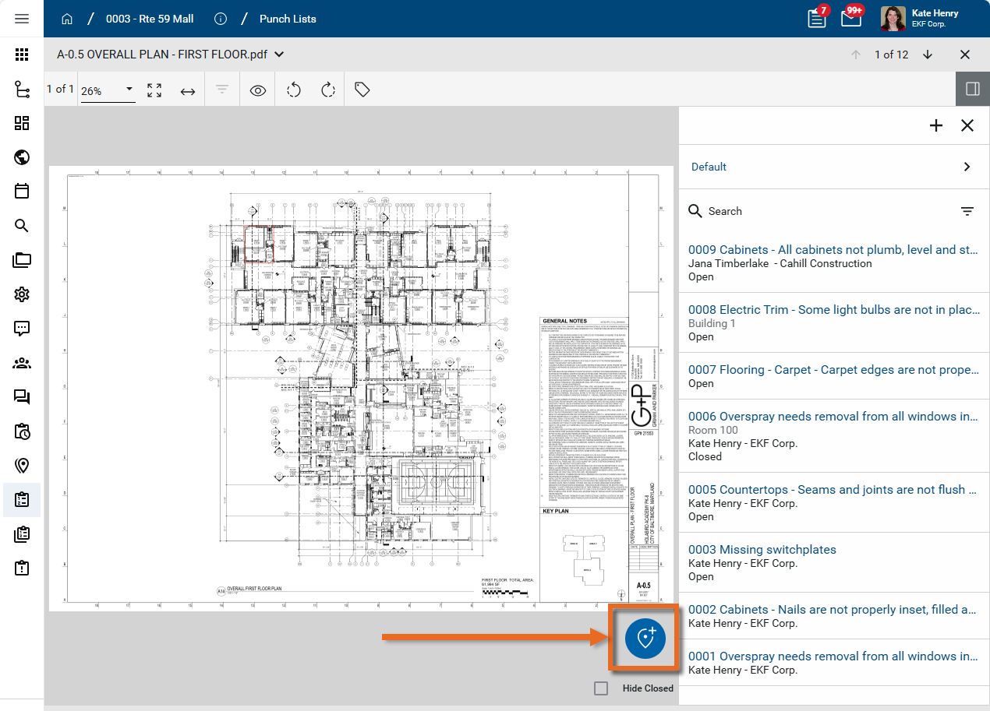Add a new item with plus icon
990x711 pixels.
[936, 125]
